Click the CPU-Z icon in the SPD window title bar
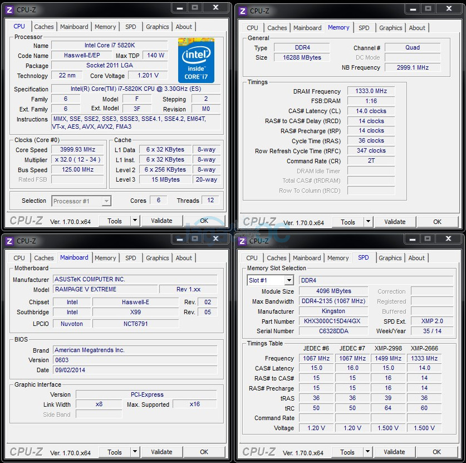466x463 pixels. [242, 241]
